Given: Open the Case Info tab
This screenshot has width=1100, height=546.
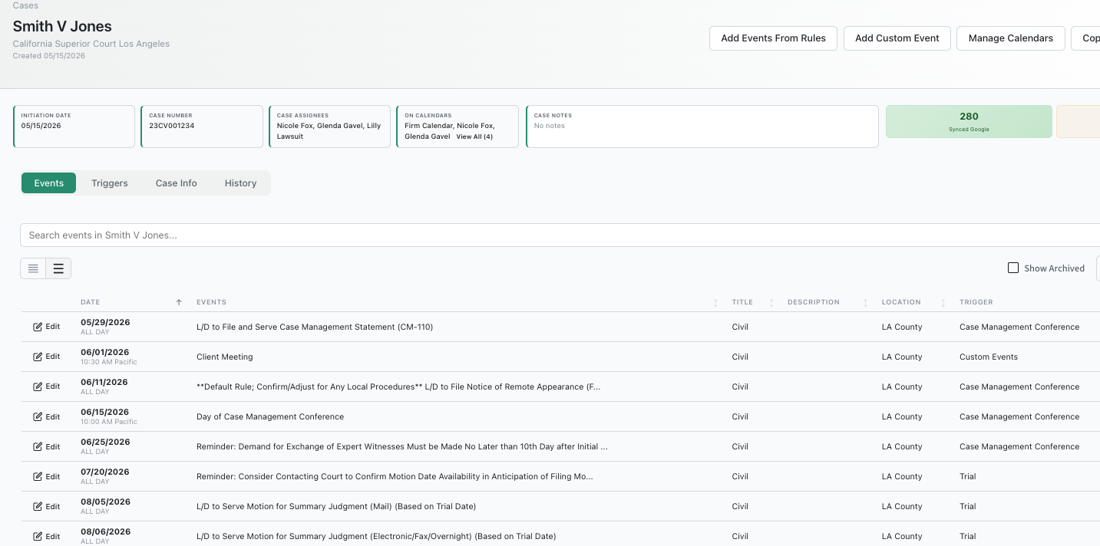Looking at the screenshot, I should tap(177, 183).
